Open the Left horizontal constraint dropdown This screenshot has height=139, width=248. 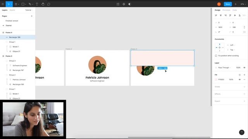tap(231, 45)
